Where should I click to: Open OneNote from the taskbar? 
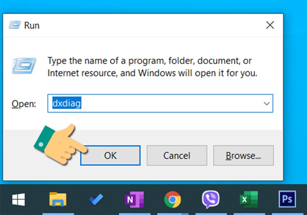click(134, 200)
